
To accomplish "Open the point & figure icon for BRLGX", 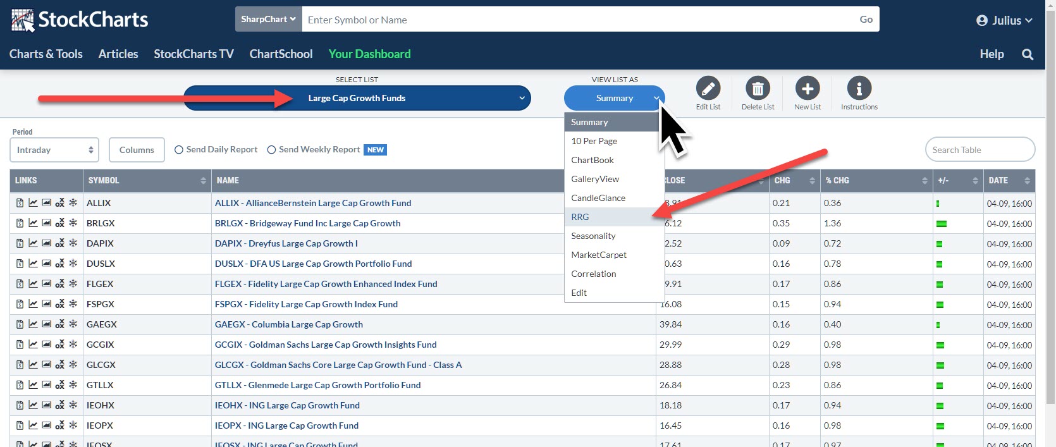I will click(59, 223).
